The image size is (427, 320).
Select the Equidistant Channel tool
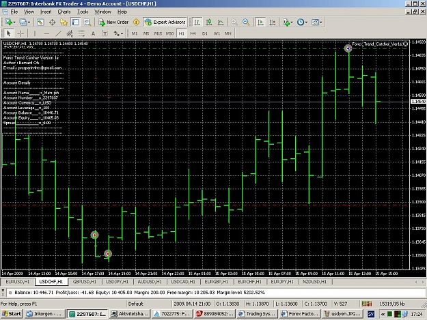tap(70, 33)
